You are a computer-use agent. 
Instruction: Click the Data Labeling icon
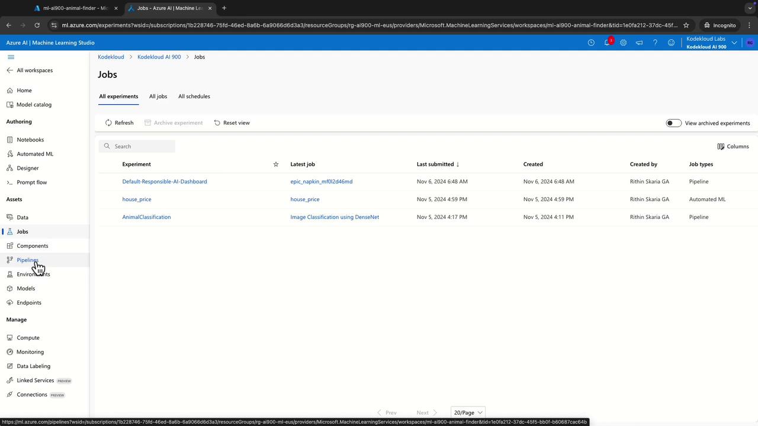pos(10,366)
